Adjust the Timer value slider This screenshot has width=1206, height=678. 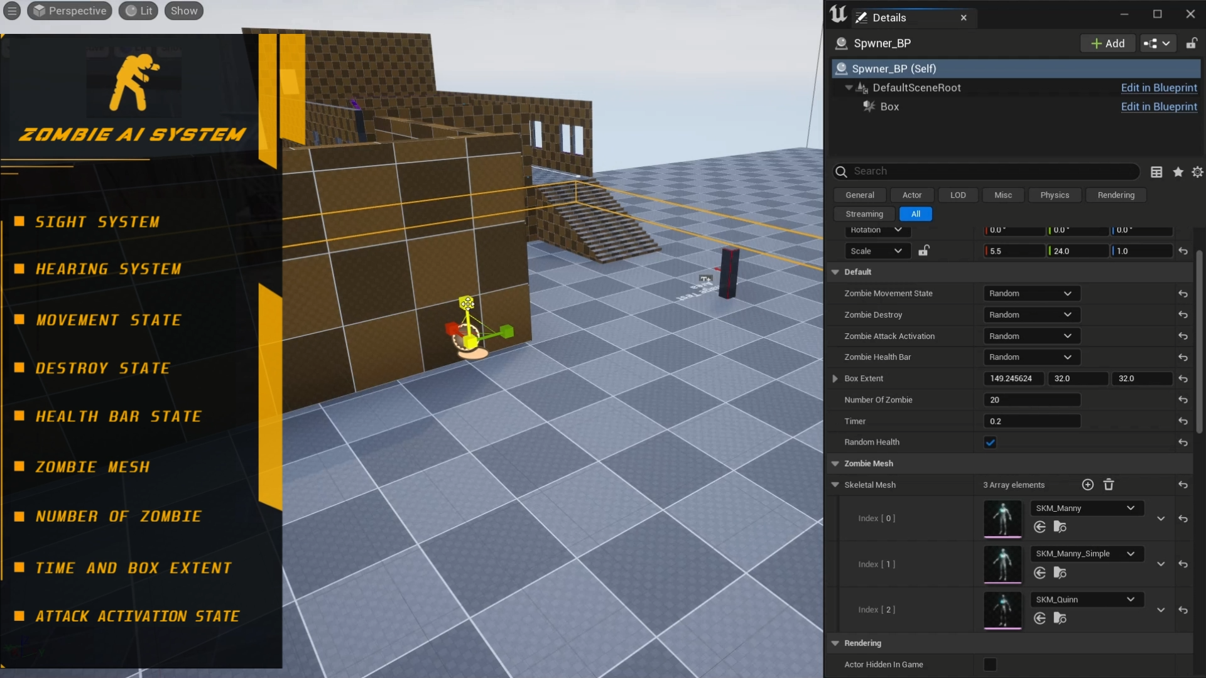pyautogui.click(x=1032, y=421)
